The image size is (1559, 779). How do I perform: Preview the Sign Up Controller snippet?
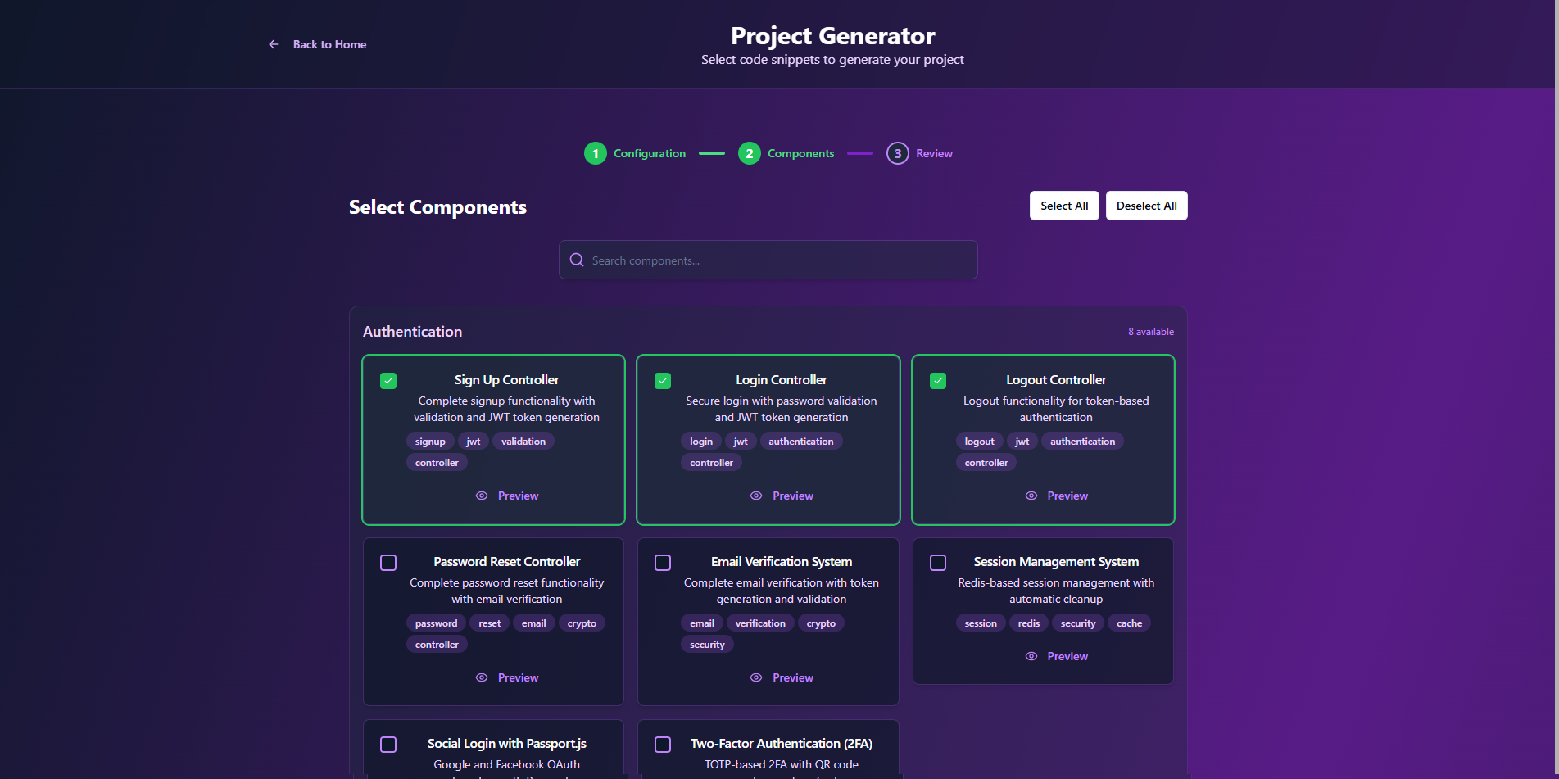click(507, 496)
